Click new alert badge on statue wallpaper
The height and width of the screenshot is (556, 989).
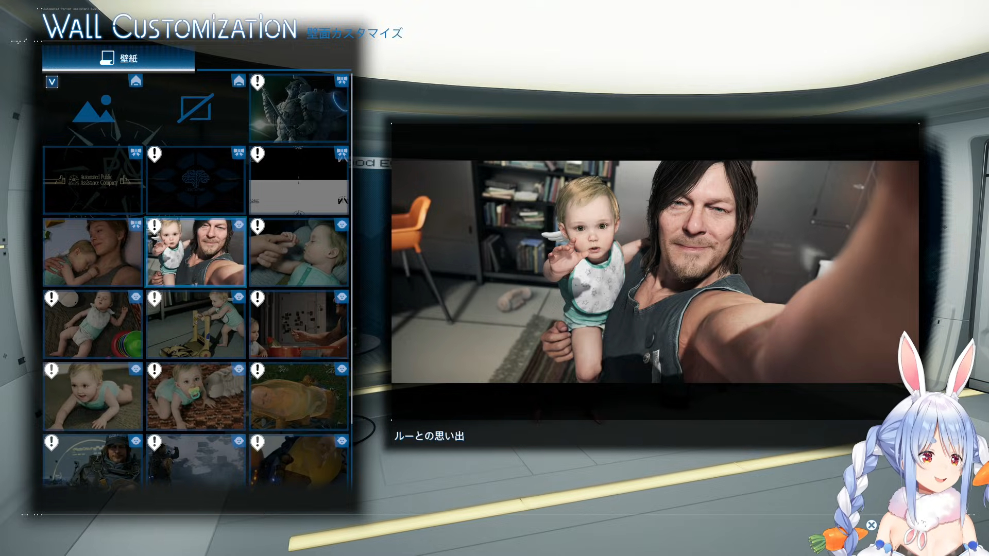point(258,81)
